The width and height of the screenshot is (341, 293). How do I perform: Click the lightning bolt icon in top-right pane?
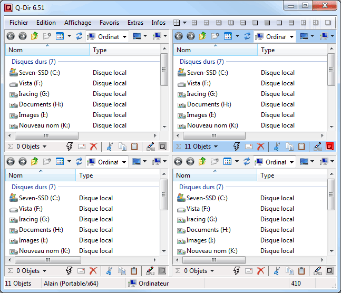pos(237,147)
